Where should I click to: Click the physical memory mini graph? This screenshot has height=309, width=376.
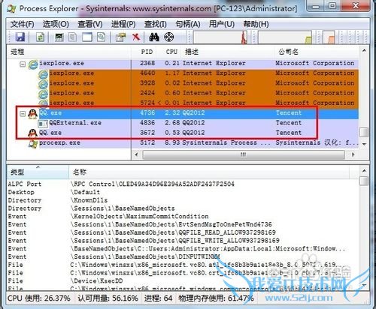pyautogui.click(x=329, y=37)
